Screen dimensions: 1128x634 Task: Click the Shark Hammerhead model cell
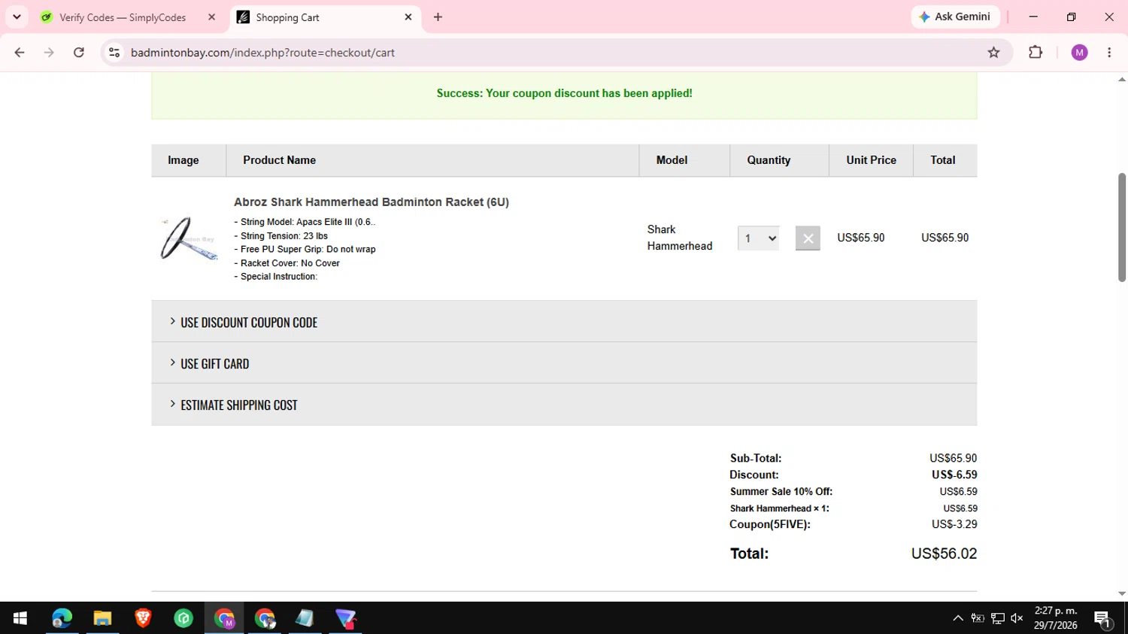pyautogui.click(x=680, y=238)
